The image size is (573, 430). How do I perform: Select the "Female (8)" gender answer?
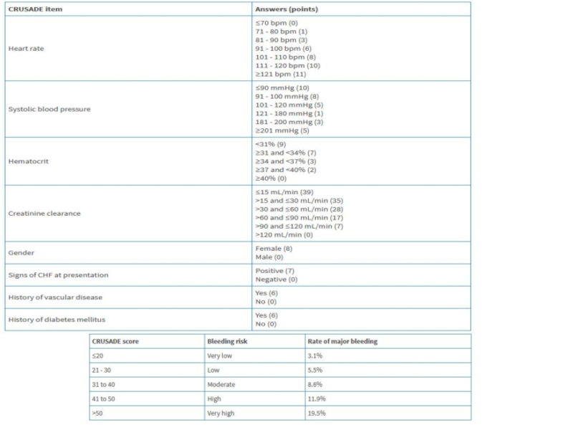pyautogui.click(x=274, y=248)
